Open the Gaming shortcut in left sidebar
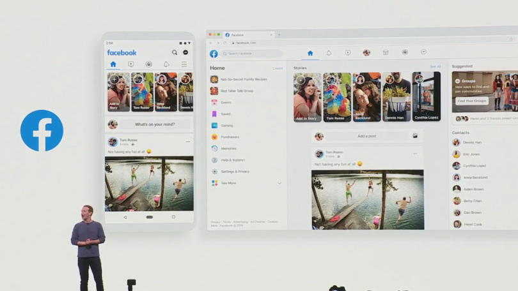The width and height of the screenshot is (518, 291). coord(226,126)
